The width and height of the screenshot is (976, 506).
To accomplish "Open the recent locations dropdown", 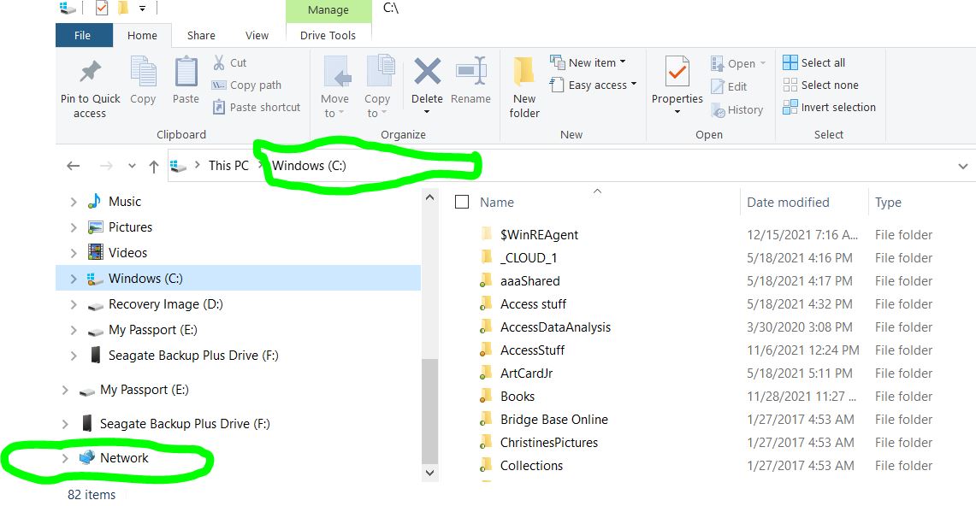I will pos(132,166).
